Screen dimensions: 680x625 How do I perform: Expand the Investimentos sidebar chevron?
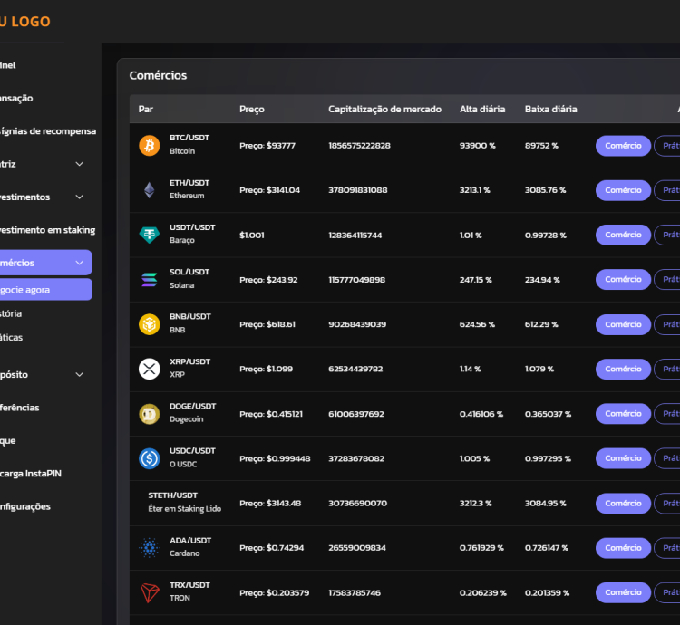point(80,197)
